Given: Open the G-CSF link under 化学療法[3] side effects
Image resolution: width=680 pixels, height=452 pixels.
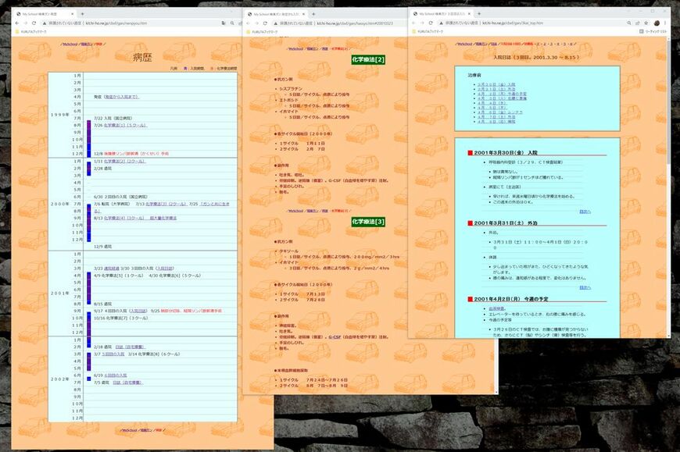Looking at the screenshot, I should coord(335,336).
